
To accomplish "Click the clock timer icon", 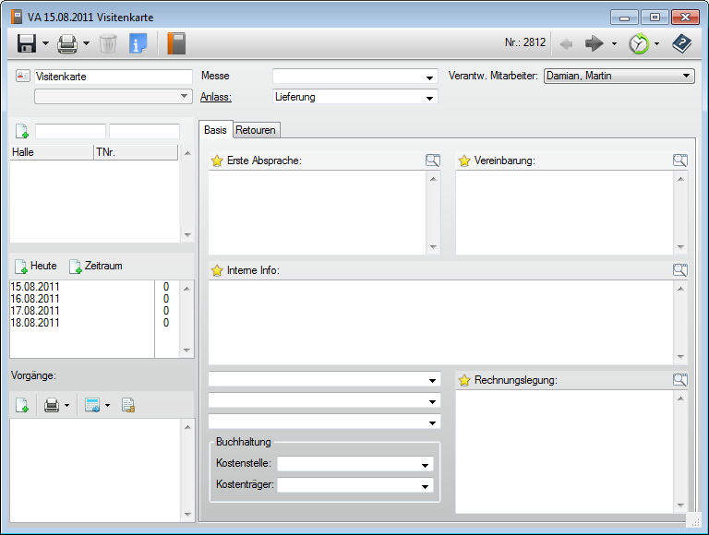I will tap(638, 43).
